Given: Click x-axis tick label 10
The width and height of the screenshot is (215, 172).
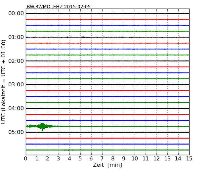Looking at the screenshot, I should click(135, 158).
